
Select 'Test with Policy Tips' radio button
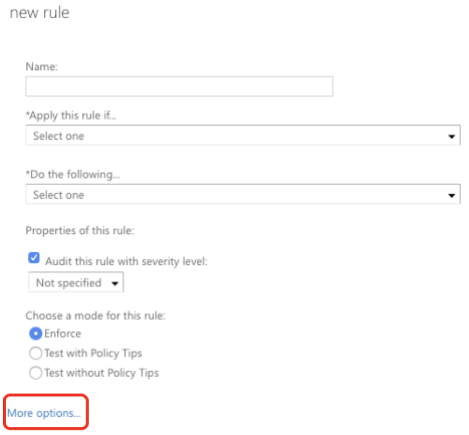coord(36,353)
